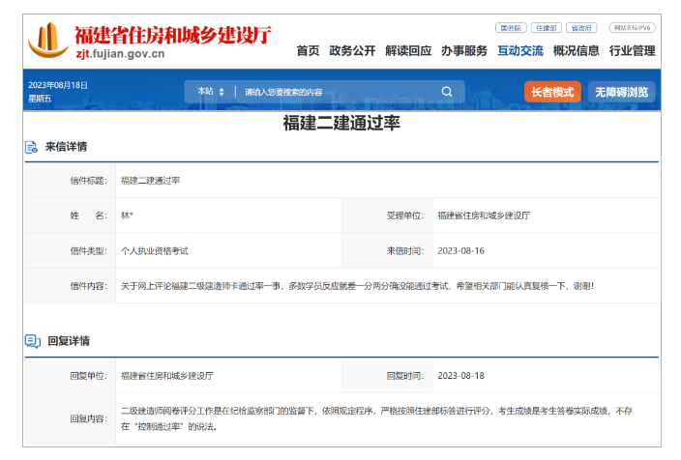The image size is (681, 460).
Task: Go to 首页 home page
Action: point(308,51)
